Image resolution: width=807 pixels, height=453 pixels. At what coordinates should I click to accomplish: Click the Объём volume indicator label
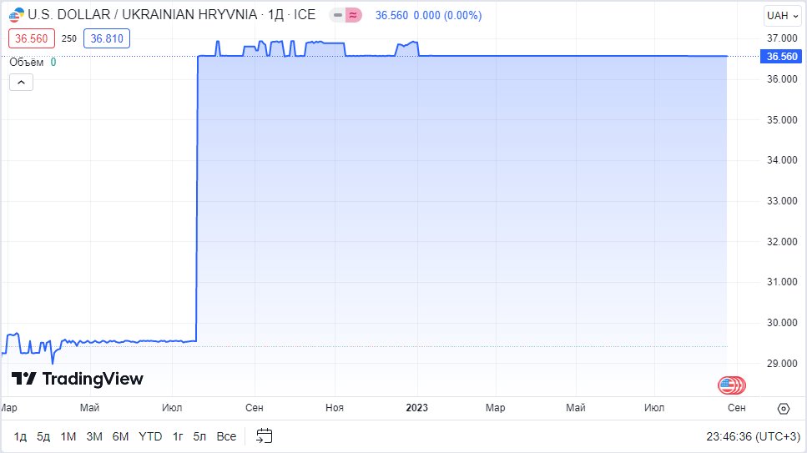click(x=27, y=62)
